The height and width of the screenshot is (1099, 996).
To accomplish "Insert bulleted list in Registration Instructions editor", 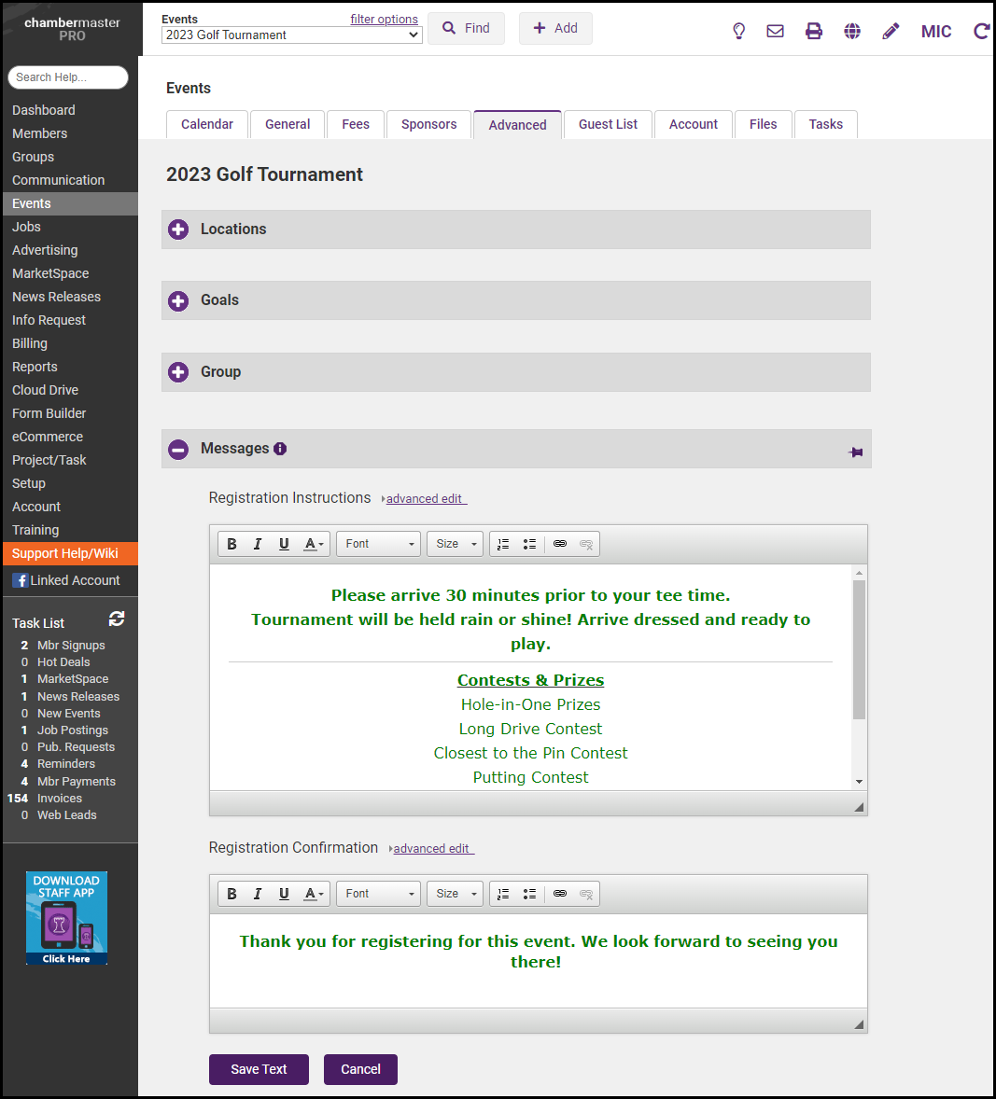I will point(529,544).
